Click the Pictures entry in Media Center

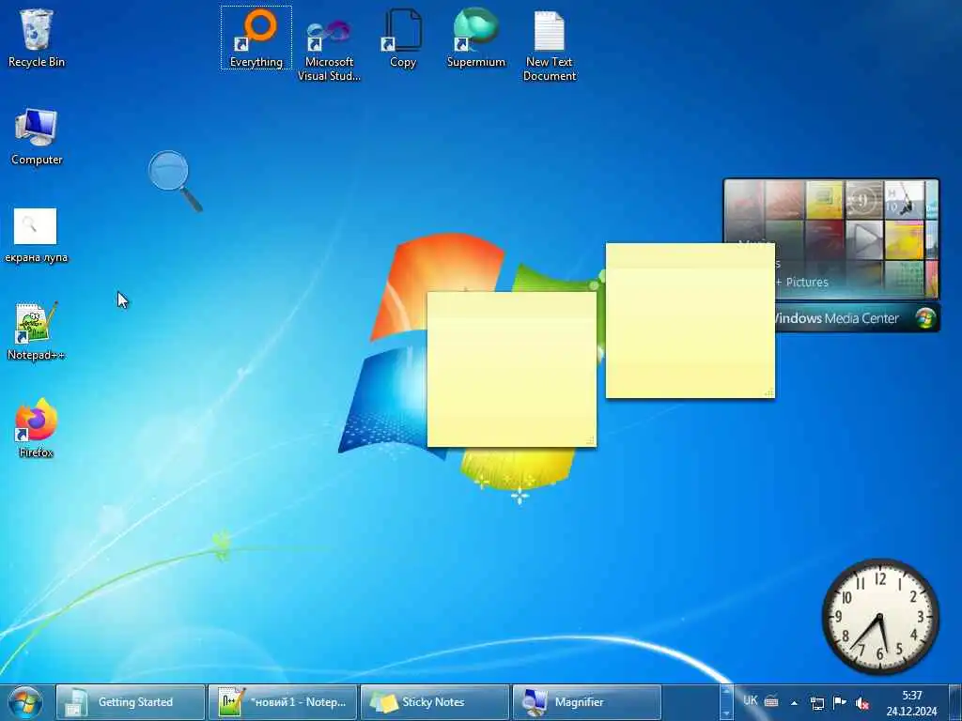click(x=806, y=282)
